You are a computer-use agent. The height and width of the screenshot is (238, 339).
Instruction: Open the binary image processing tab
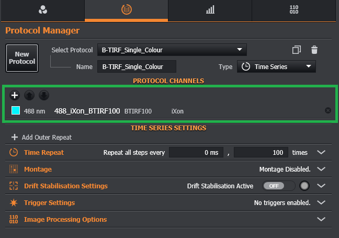295,10
